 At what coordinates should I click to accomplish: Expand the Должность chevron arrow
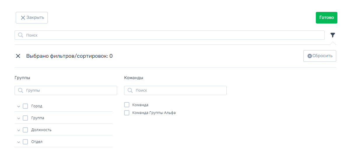click(x=19, y=130)
